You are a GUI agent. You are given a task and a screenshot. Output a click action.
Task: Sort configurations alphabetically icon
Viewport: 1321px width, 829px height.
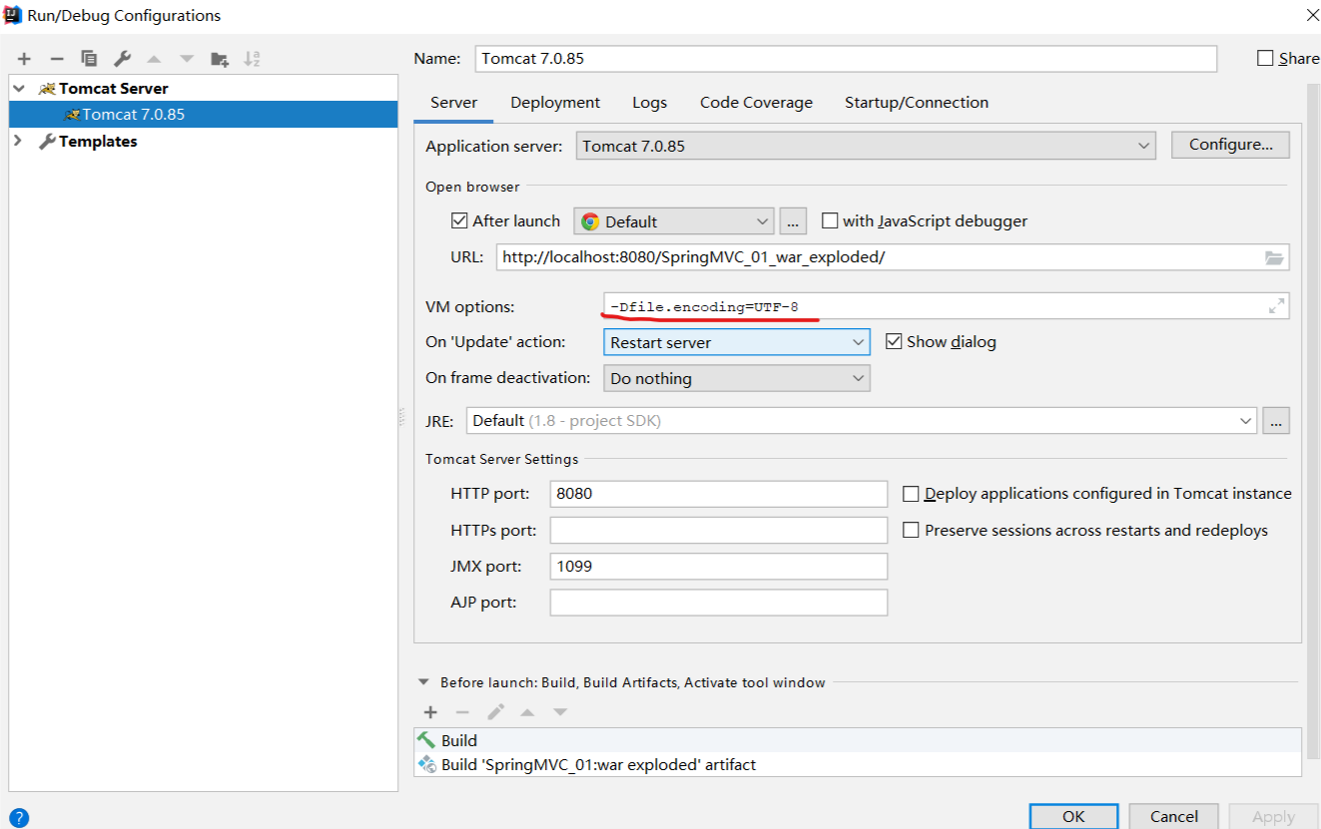[252, 59]
